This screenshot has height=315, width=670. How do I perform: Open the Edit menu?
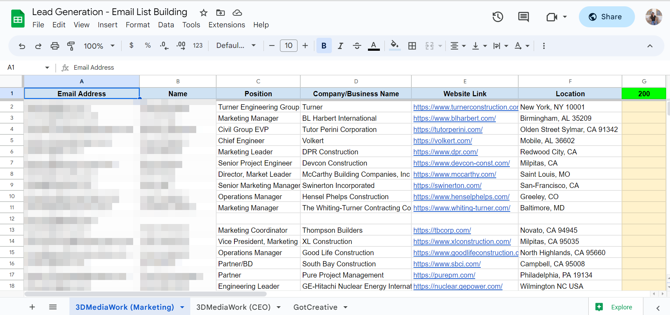point(59,25)
